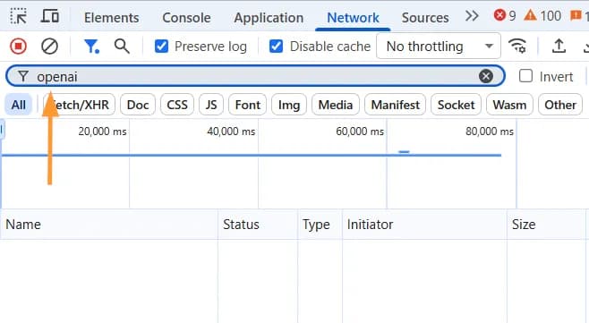589x323 pixels.
Task: Filter requests by Manifest type
Action: pos(395,105)
